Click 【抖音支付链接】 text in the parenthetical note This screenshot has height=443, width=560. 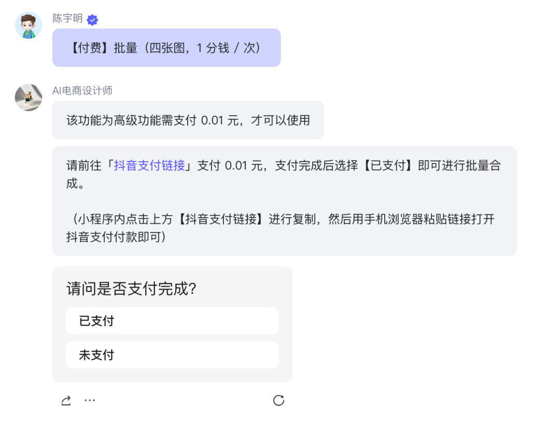click(x=219, y=219)
